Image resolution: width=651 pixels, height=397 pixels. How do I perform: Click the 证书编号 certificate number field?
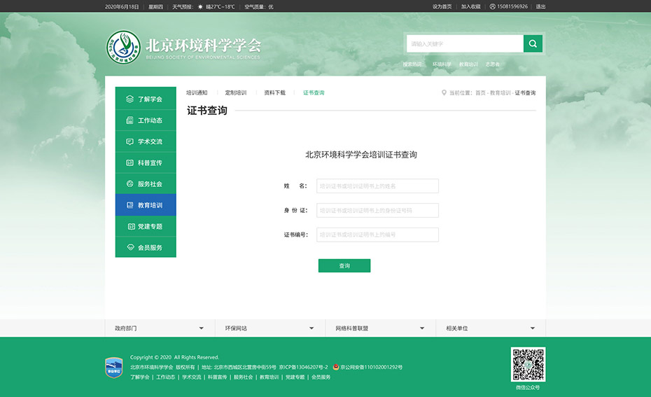[377, 235]
